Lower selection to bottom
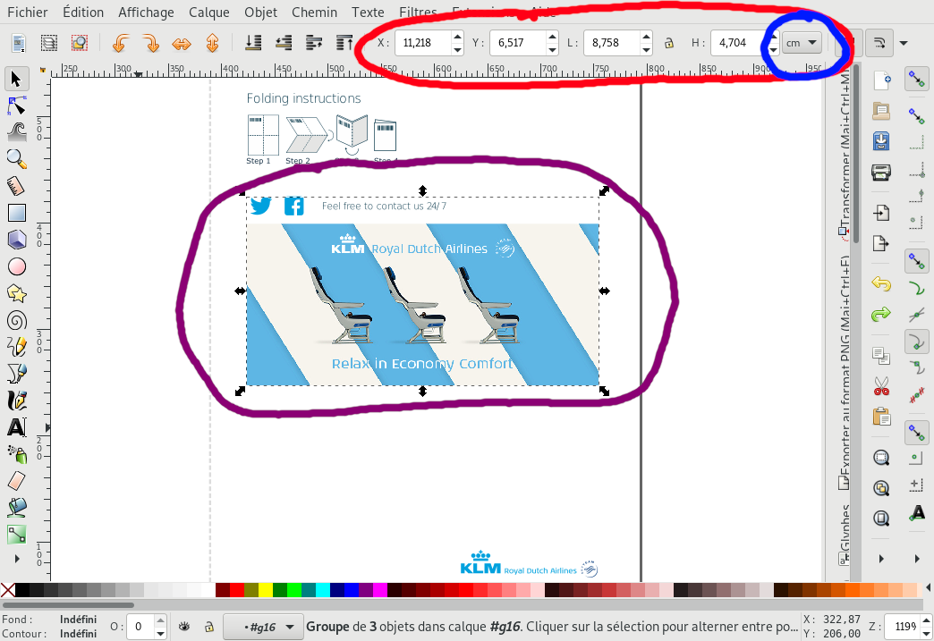Viewport: 934px width, 641px height. click(x=254, y=43)
